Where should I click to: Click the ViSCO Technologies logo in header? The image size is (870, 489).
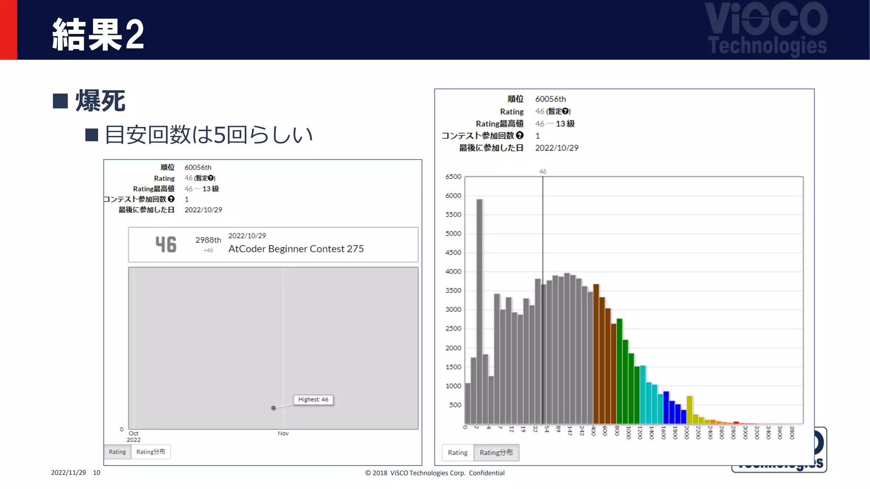(767, 29)
